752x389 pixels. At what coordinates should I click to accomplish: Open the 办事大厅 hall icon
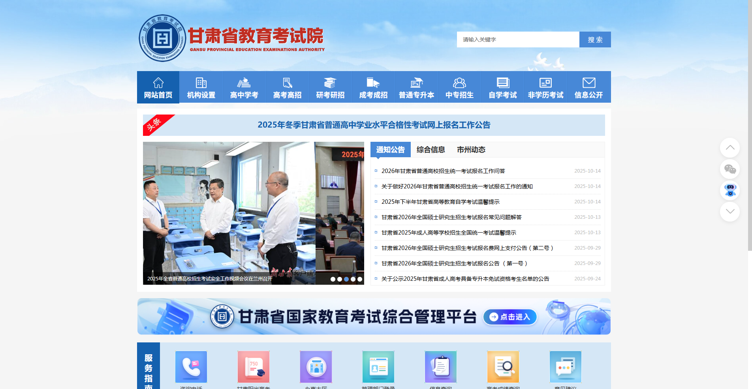coord(316,366)
